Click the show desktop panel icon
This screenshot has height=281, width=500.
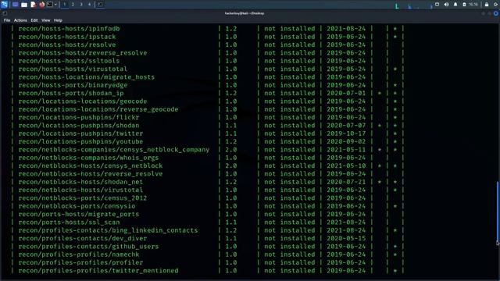(15, 5)
